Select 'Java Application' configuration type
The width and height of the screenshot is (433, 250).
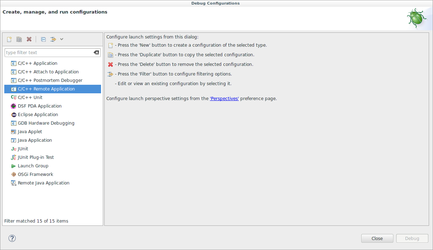pos(35,140)
